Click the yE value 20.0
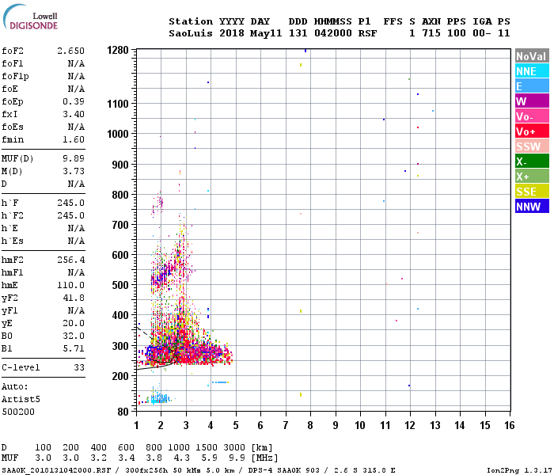 tap(74, 323)
